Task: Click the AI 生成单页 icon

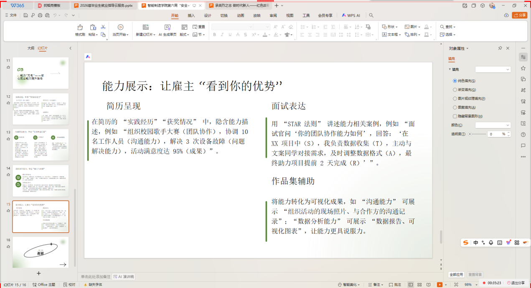Action: click(168, 28)
